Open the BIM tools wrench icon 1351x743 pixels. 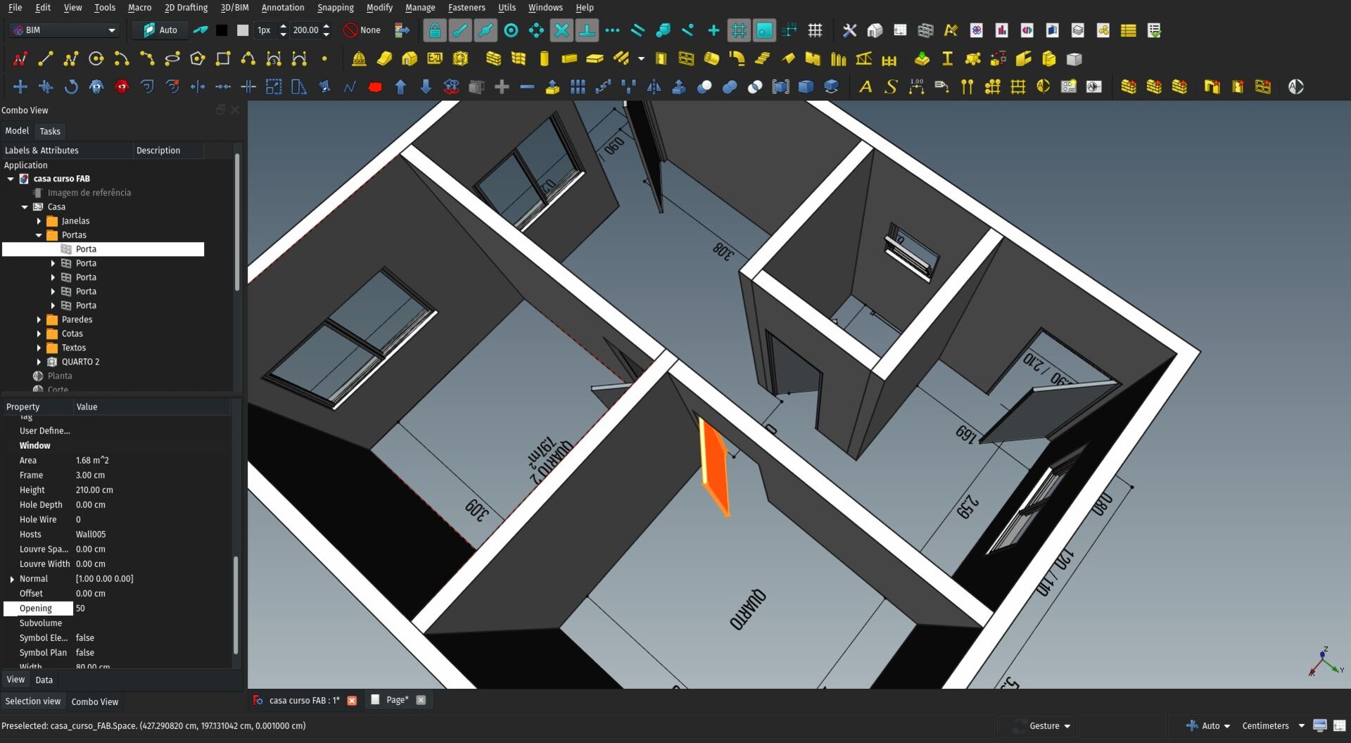[x=849, y=30]
